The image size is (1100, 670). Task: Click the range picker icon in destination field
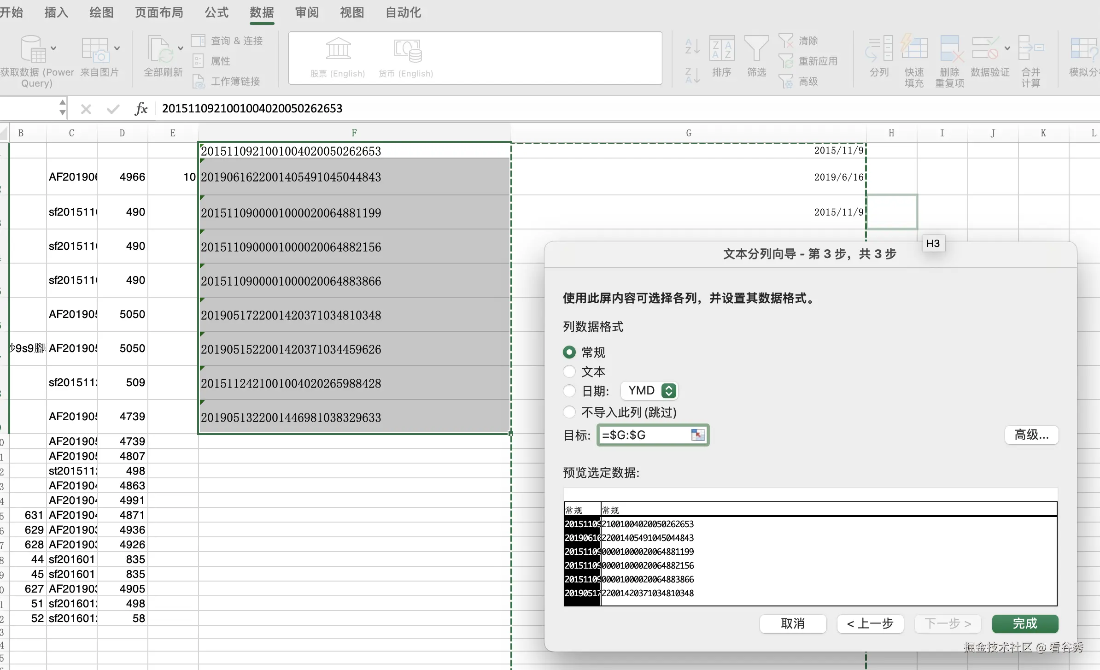(x=698, y=435)
